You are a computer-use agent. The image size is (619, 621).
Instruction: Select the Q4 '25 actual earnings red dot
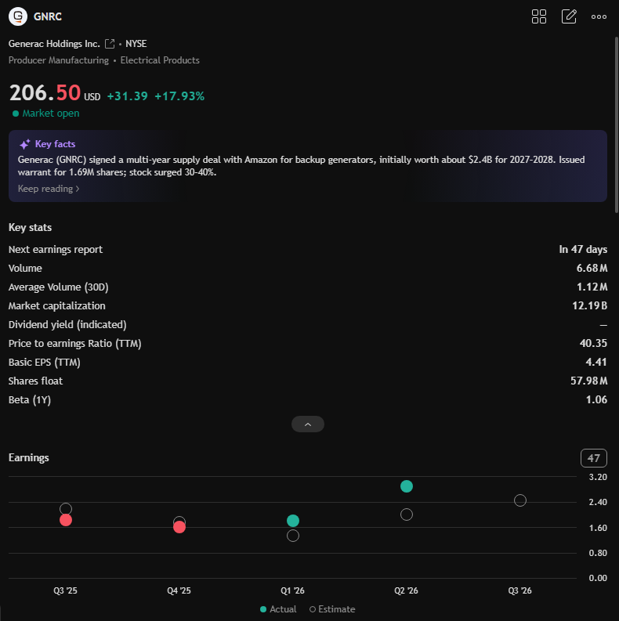pyautogui.click(x=179, y=527)
